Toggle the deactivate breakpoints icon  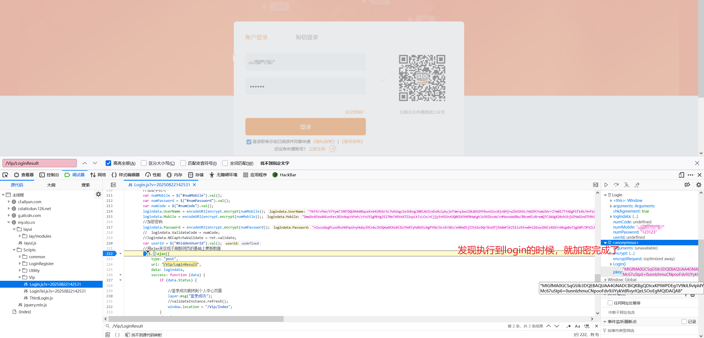point(687,185)
